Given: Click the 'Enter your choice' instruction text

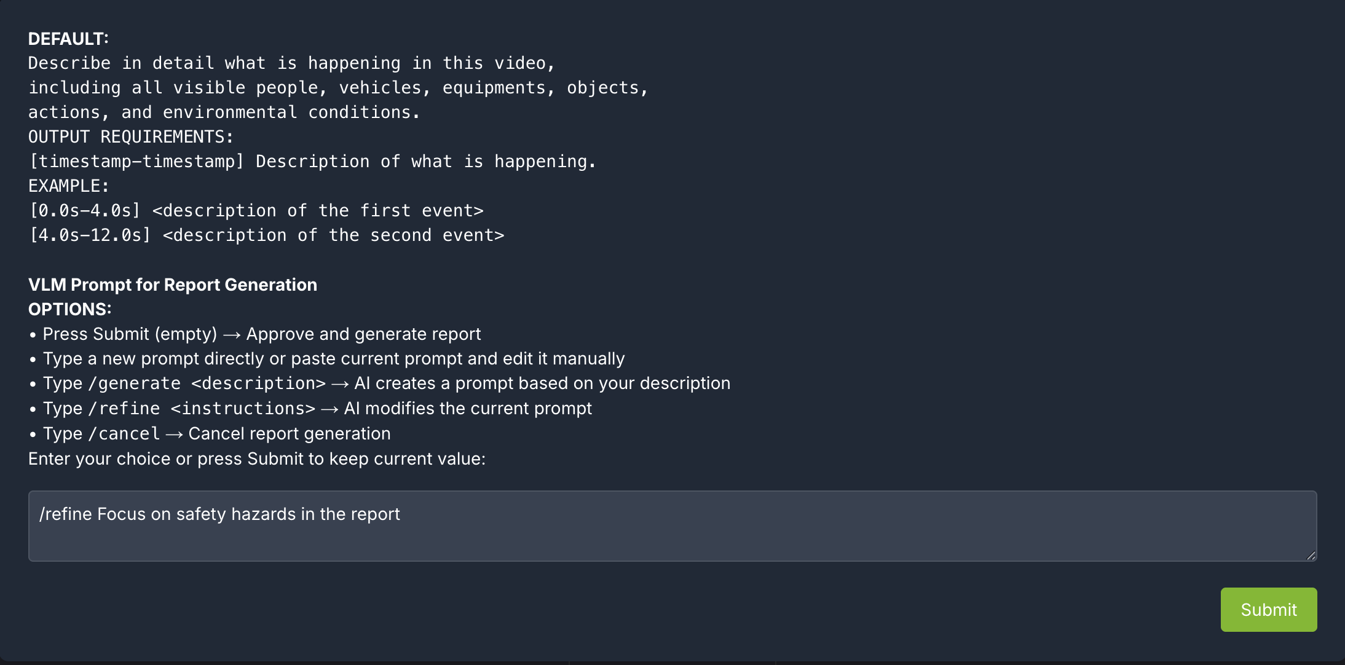Looking at the screenshot, I should pyautogui.click(x=256, y=458).
